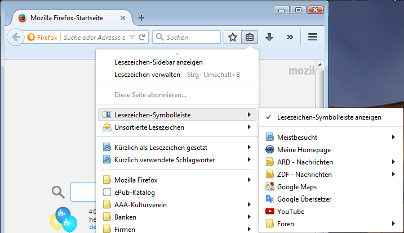404x233 pixels.
Task: Toggle Lesezeichen-Symbolleiste anzeigen checkmark
Action: click(x=329, y=117)
